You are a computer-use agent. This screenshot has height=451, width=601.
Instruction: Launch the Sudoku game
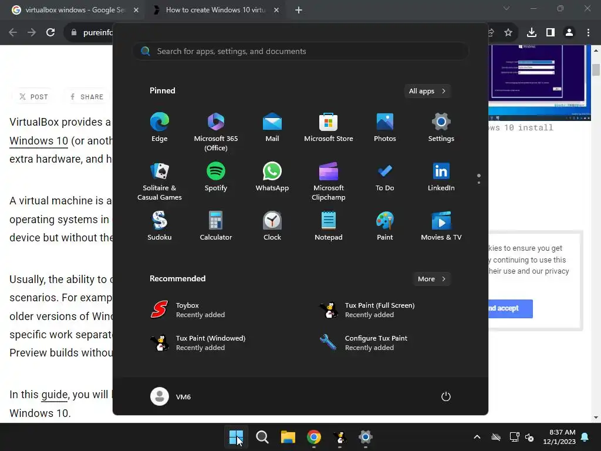[x=160, y=226]
